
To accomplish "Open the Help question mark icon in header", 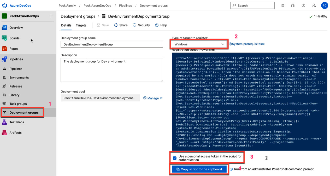I will click(x=303, y=5).
